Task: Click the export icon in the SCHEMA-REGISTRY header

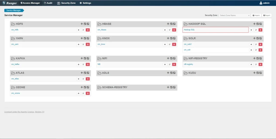Action: click(x=174, y=87)
